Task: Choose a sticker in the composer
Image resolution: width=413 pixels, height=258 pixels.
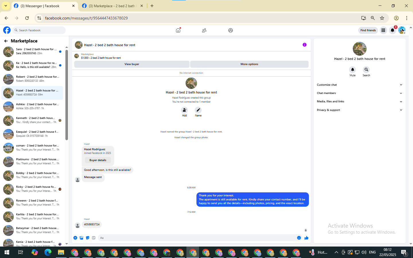Action: coord(87,238)
